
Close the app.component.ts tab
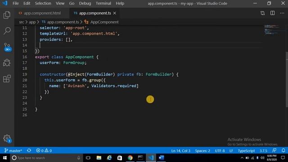115,13
